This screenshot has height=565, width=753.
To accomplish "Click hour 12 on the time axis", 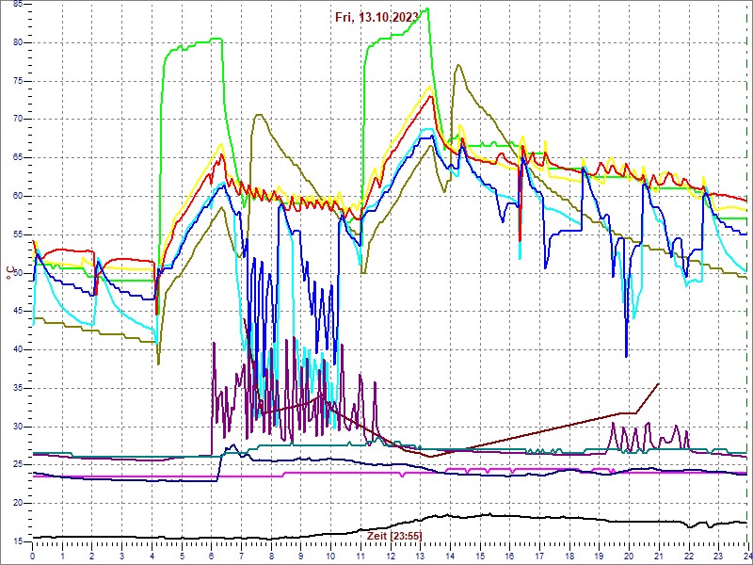I will [x=391, y=556].
